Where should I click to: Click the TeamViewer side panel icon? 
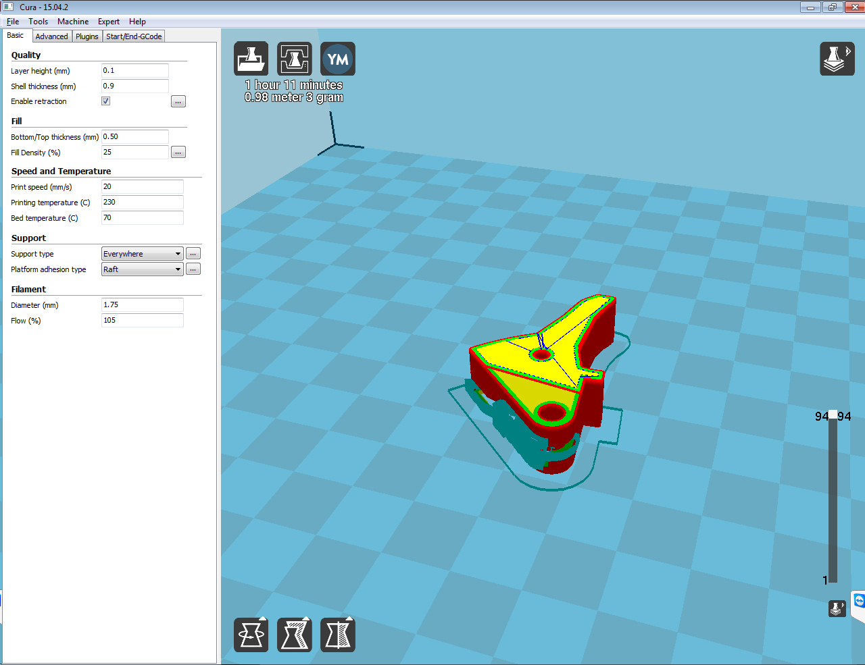tap(859, 601)
